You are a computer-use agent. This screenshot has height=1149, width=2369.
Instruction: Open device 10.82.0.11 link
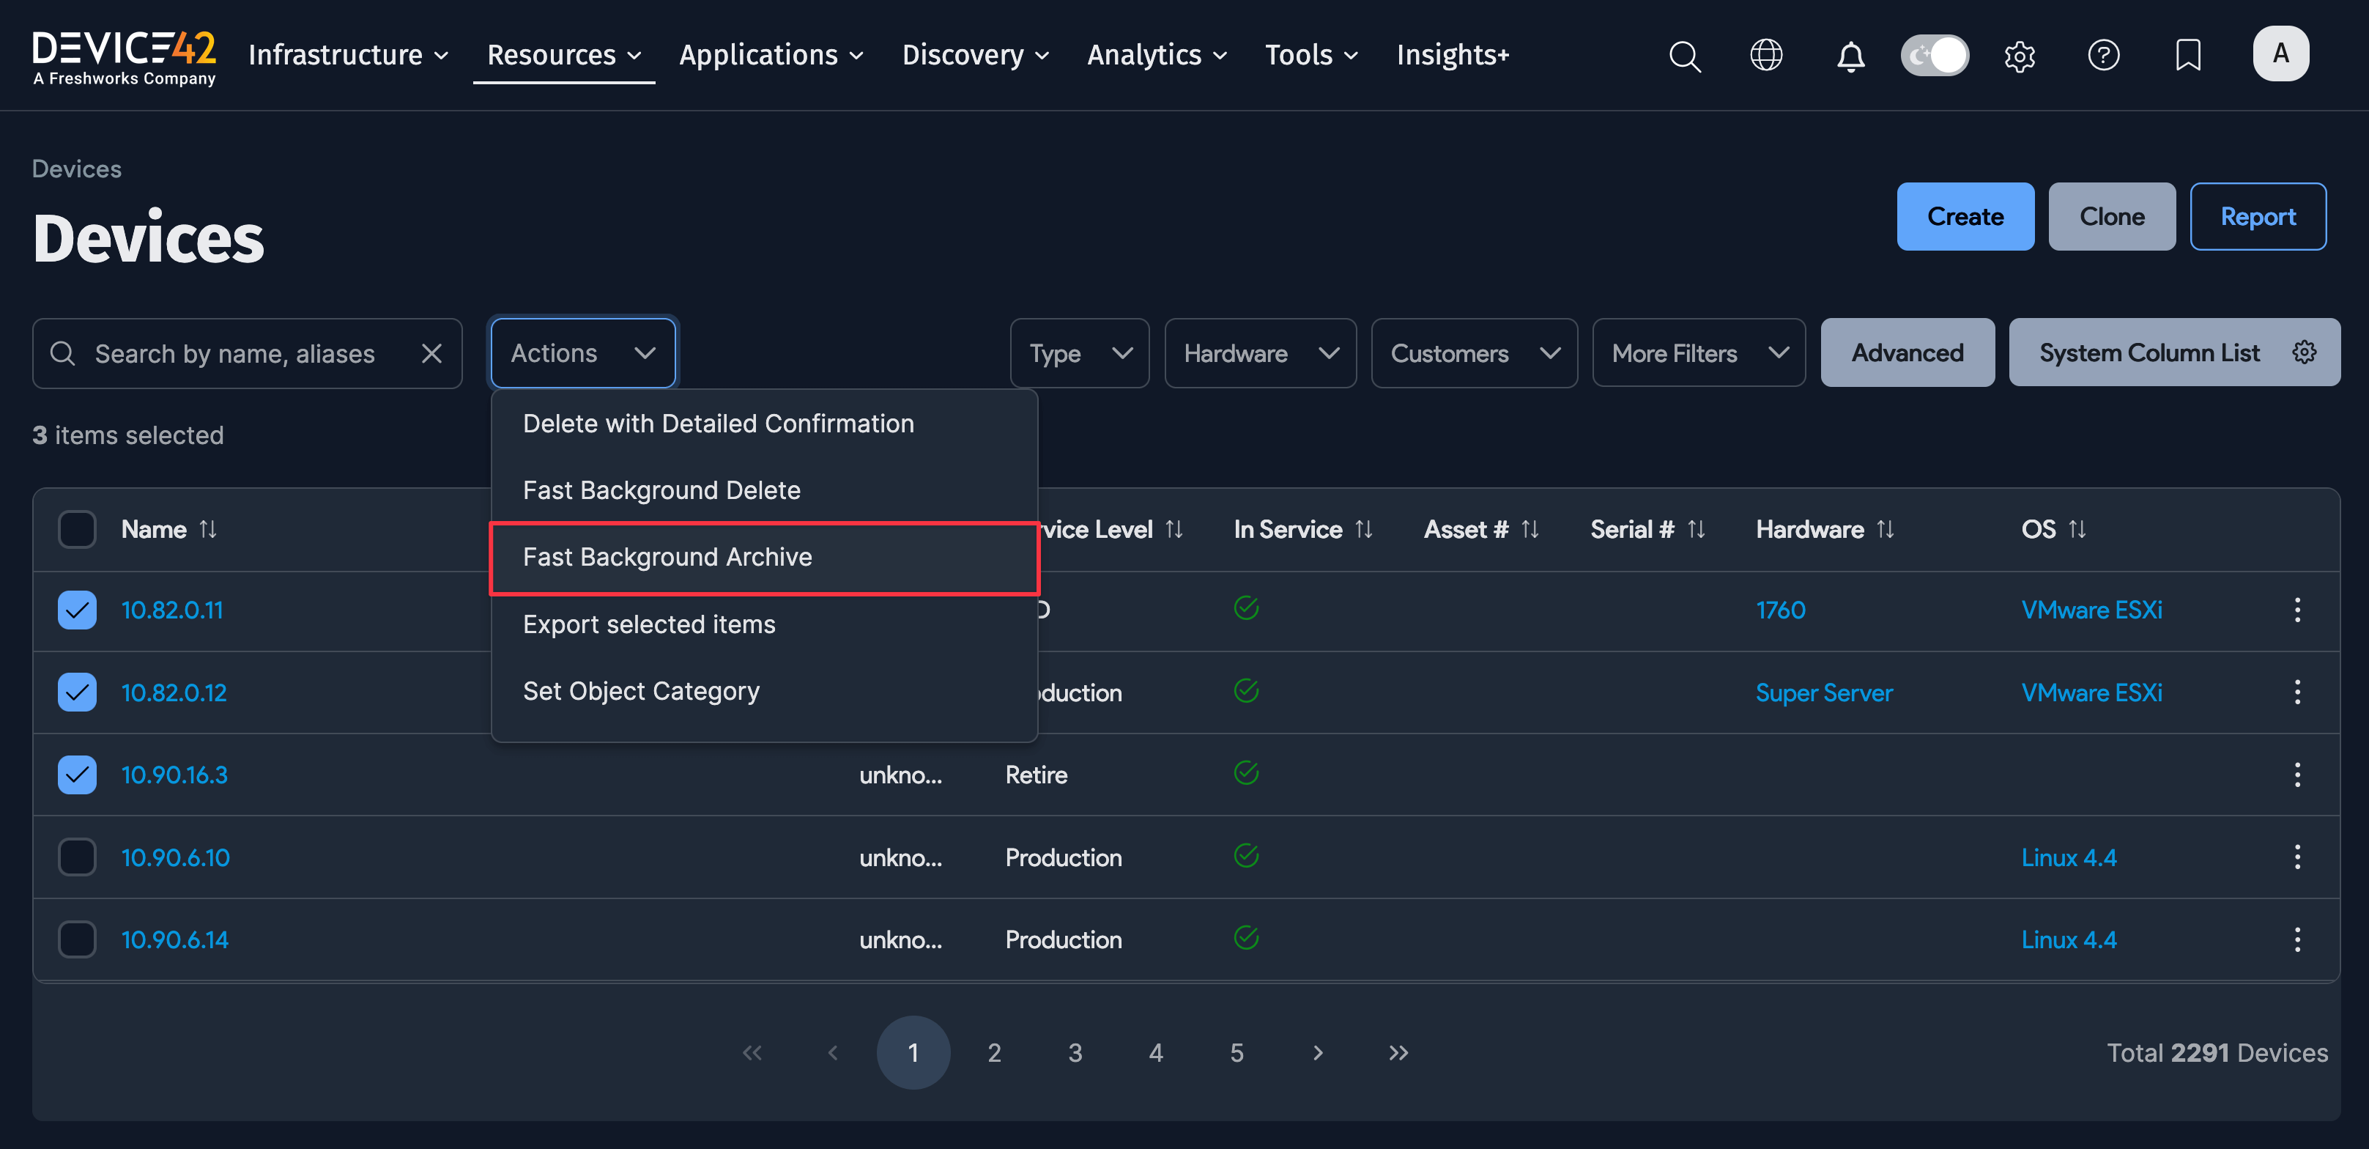pos(172,609)
